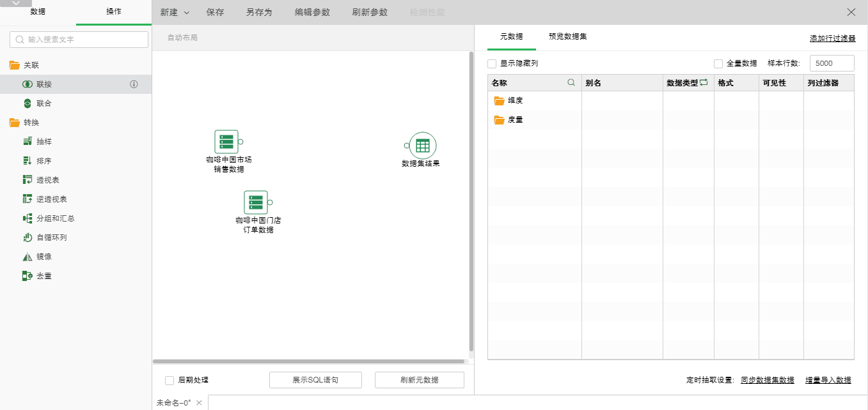Click the 咖啡中国市场销售数据 dataset node
The height and width of the screenshot is (410, 868).
(x=226, y=142)
